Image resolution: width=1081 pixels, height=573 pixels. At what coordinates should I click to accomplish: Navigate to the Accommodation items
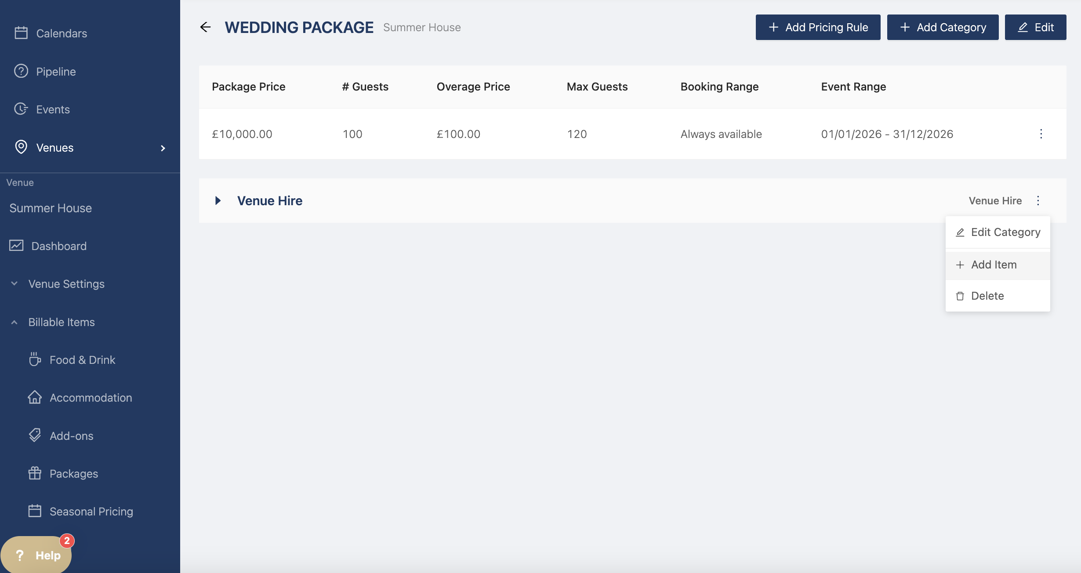(91, 398)
